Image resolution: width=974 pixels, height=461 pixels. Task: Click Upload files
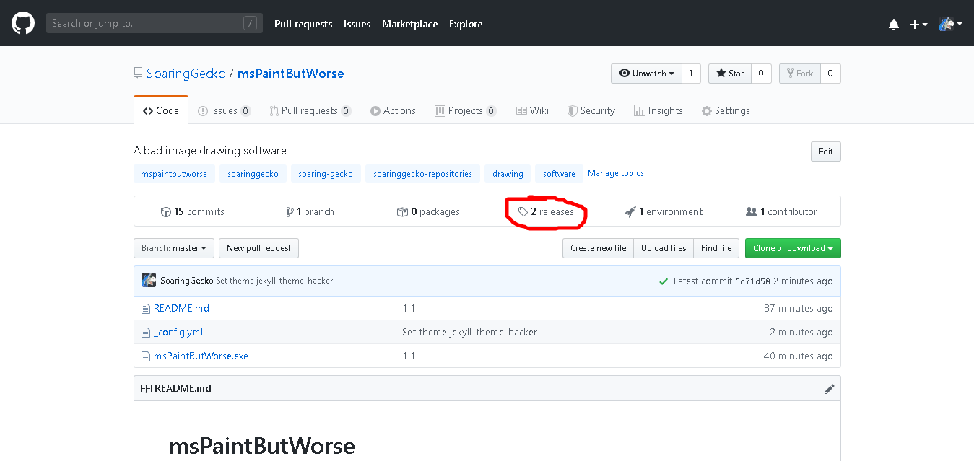pos(664,248)
